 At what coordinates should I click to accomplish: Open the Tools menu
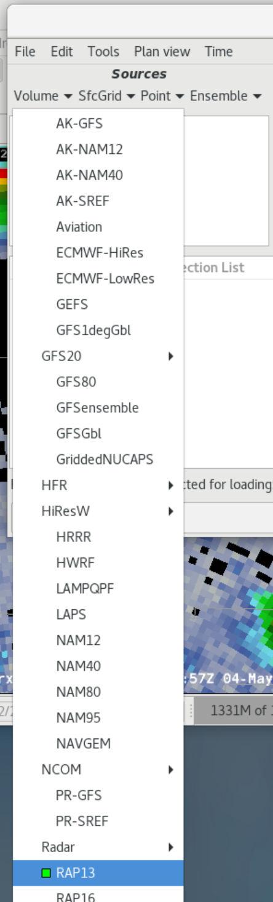pos(103,52)
